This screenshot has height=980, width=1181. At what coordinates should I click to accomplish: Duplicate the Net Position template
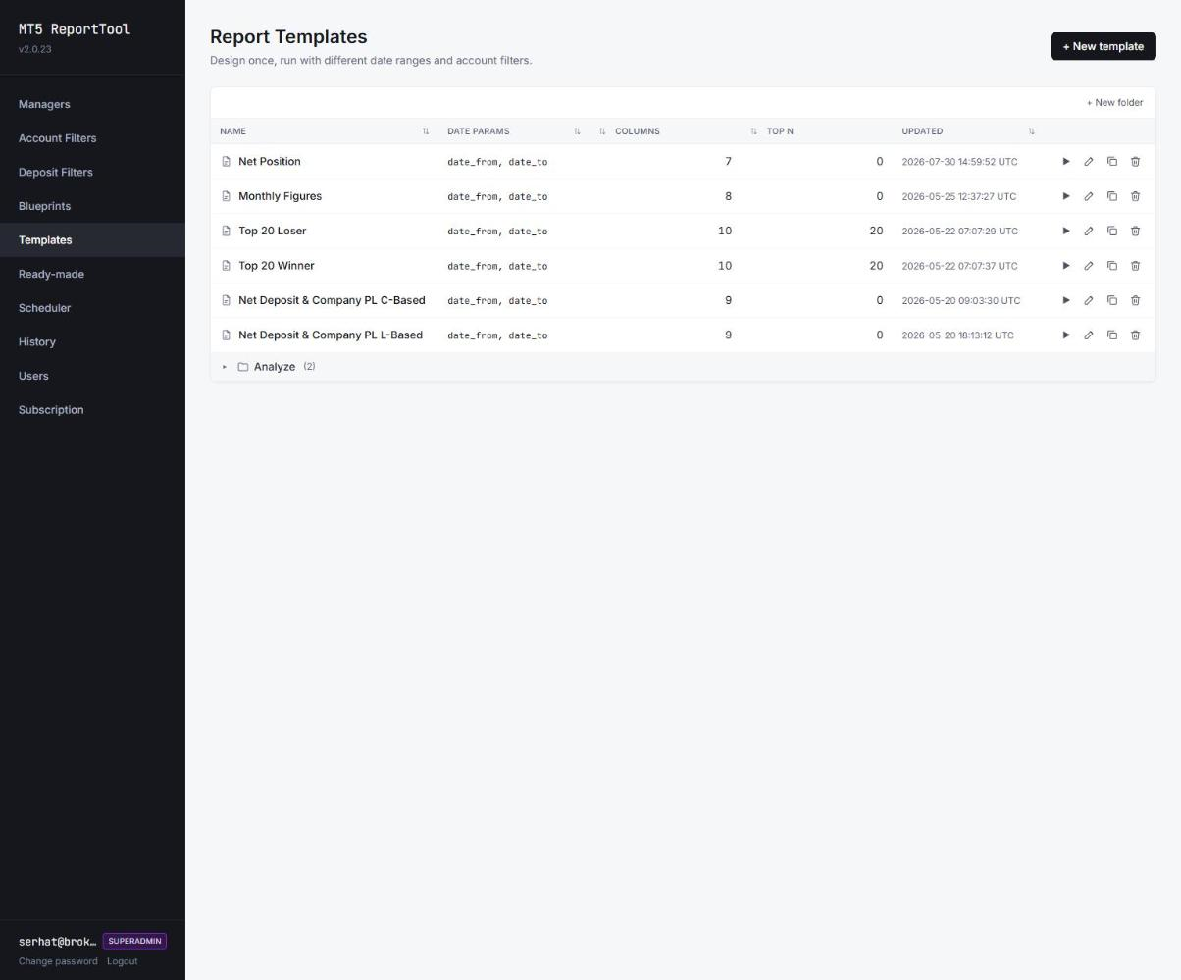pos(1112,162)
